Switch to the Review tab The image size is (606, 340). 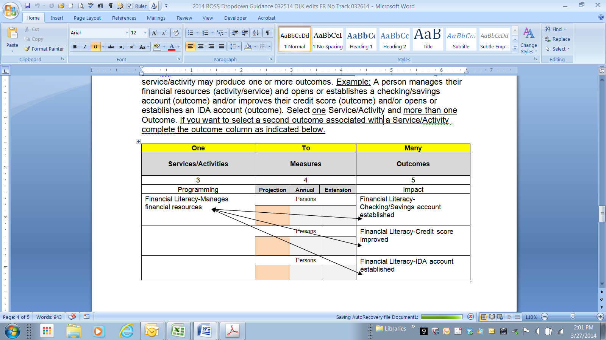click(184, 18)
